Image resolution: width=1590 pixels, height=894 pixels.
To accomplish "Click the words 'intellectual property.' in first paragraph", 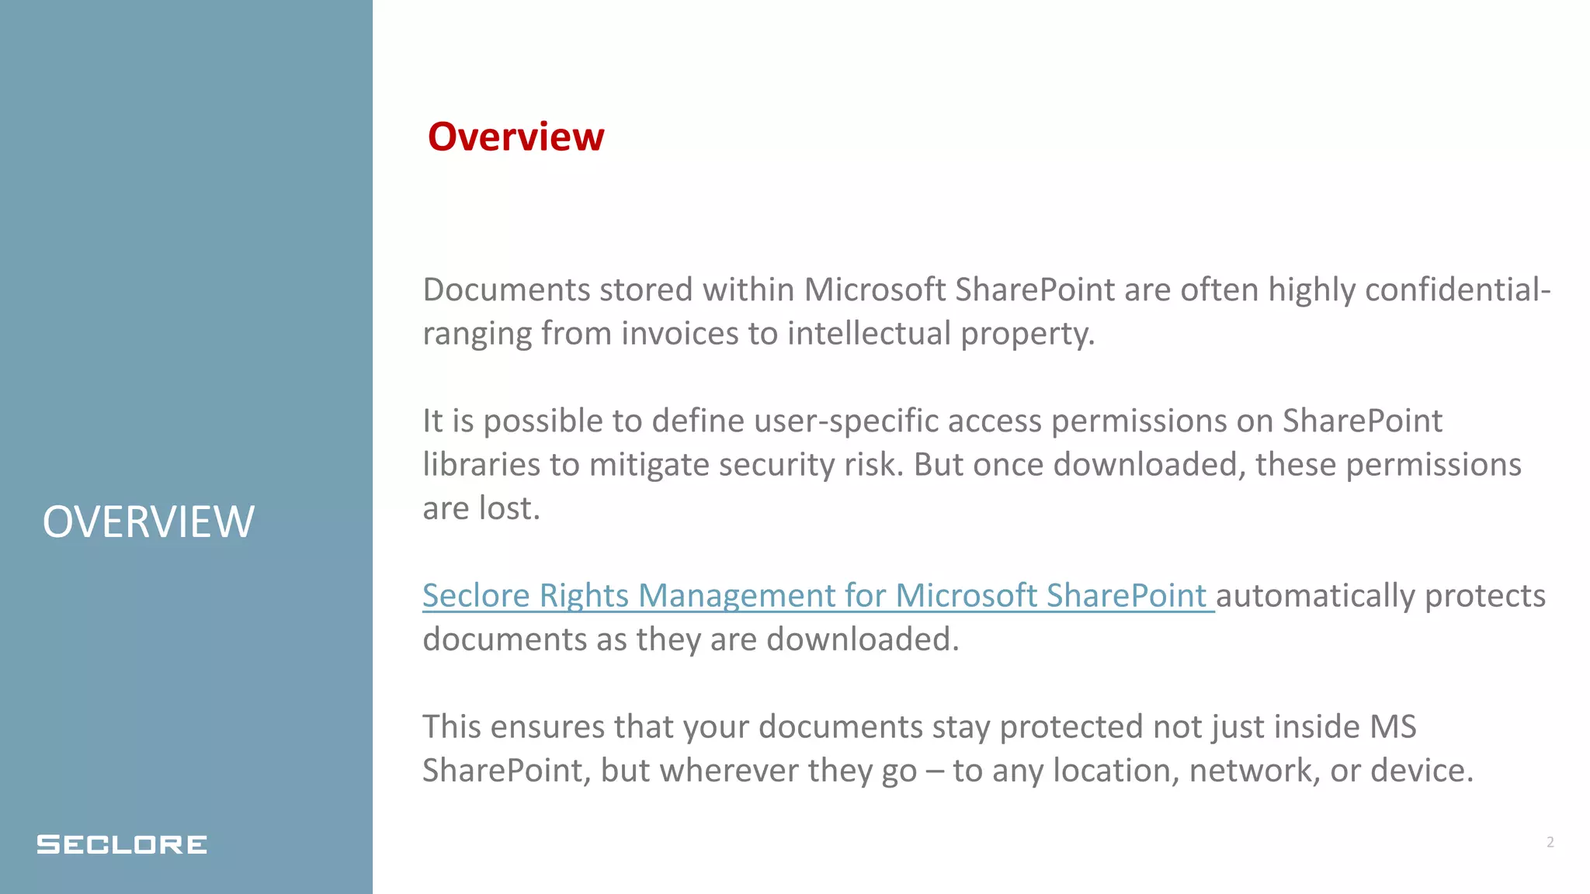I will [x=941, y=334].
